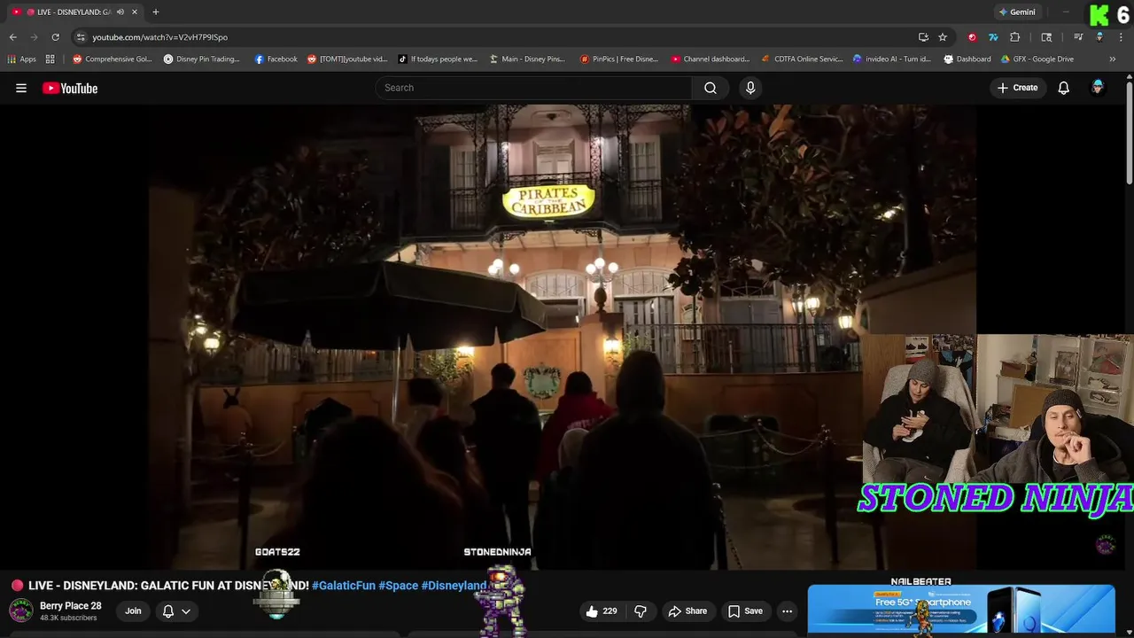
Task: Go to YouTube home via logo
Action: [70, 88]
